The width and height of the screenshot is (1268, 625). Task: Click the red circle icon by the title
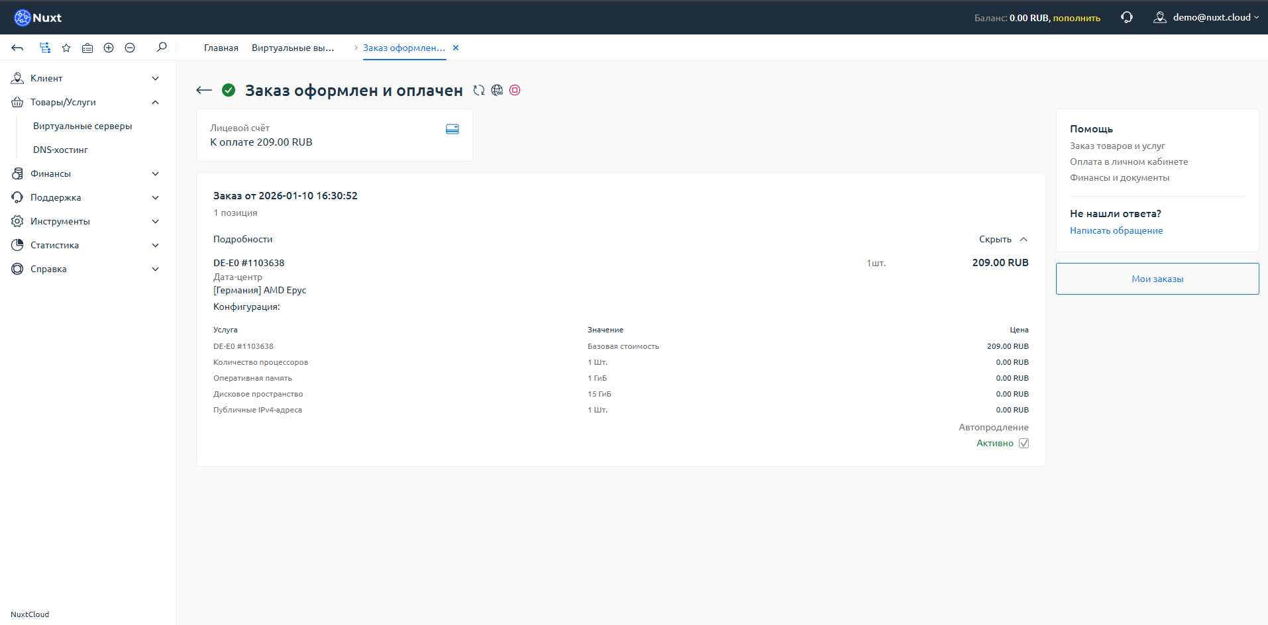point(515,91)
